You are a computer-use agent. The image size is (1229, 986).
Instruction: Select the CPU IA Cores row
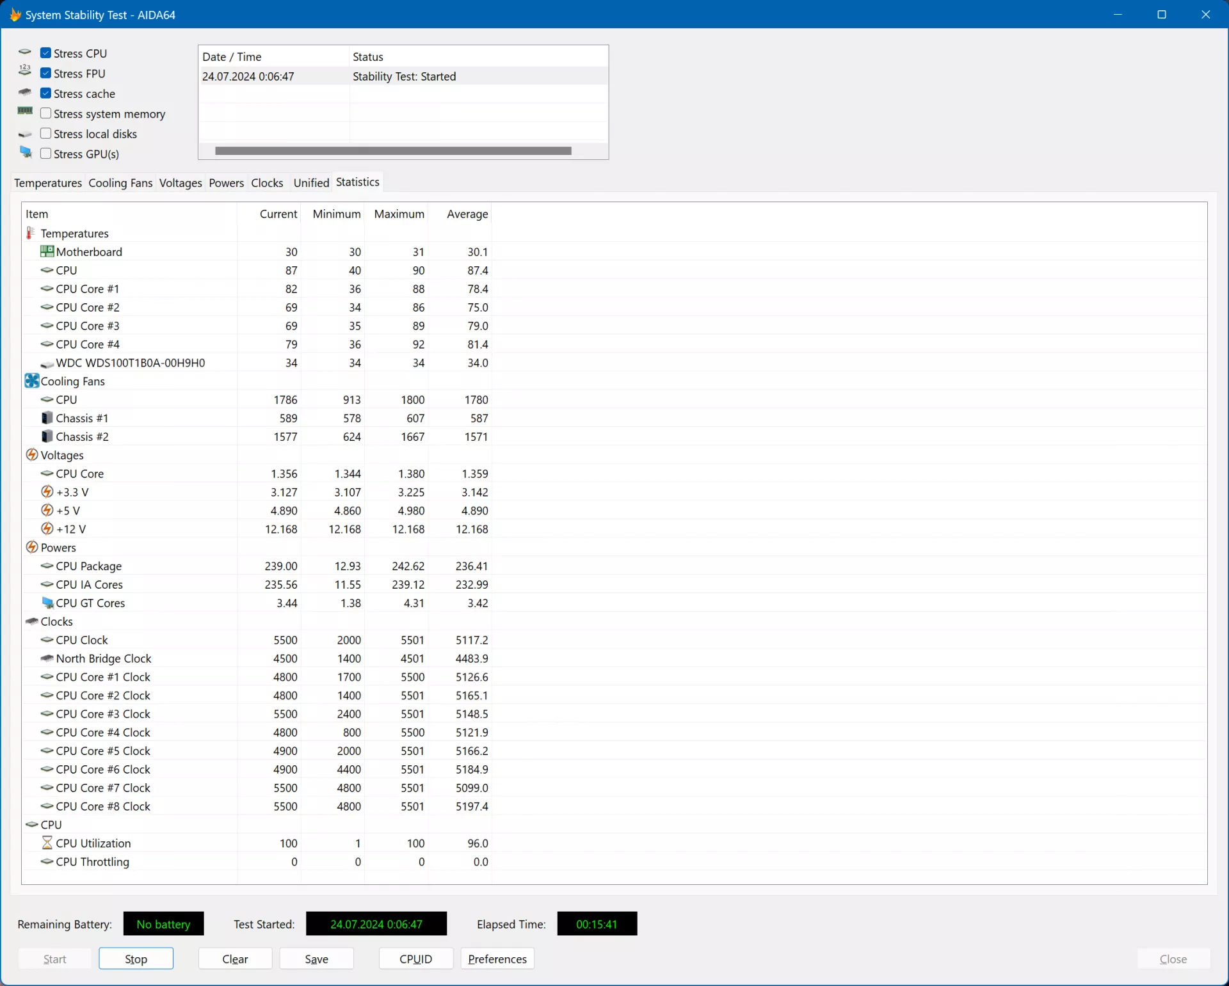coord(257,584)
